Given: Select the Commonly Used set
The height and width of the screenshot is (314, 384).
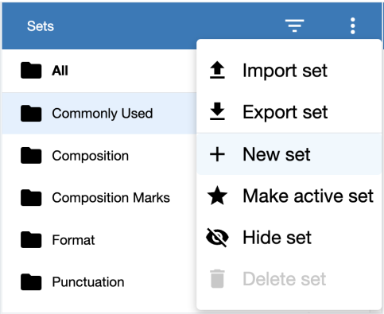Looking at the screenshot, I should pos(99,114).
